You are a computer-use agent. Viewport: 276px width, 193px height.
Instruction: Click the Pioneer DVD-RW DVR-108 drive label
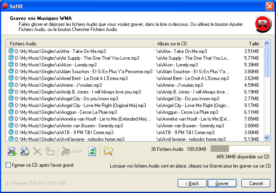35,183
